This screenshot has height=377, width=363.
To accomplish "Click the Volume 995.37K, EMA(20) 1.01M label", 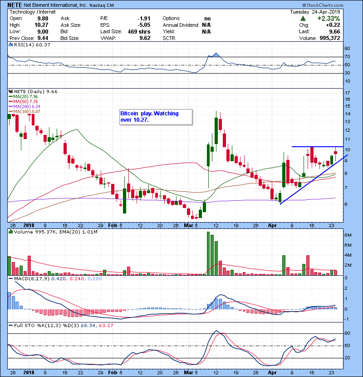I will [56, 232].
